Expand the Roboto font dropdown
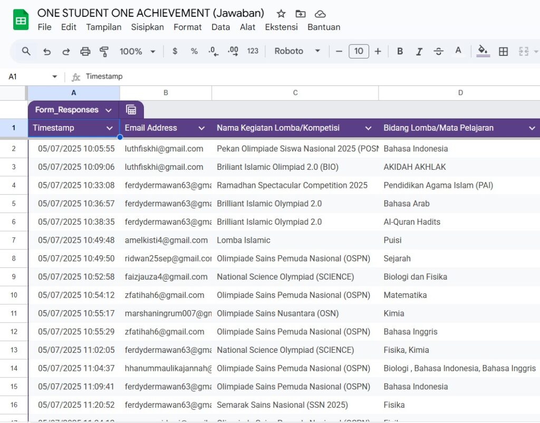The width and height of the screenshot is (540, 423). click(297, 51)
